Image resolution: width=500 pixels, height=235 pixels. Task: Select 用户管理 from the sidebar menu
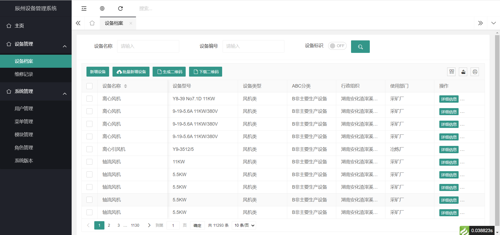coord(24,109)
